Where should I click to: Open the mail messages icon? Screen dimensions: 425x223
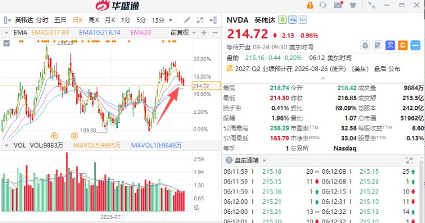tap(338, 5)
